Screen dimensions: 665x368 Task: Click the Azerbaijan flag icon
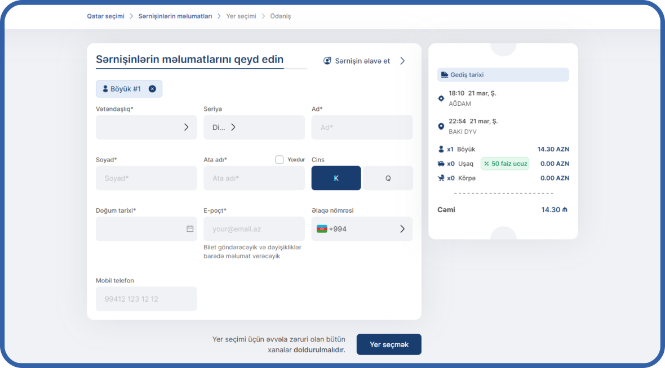click(x=322, y=229)
